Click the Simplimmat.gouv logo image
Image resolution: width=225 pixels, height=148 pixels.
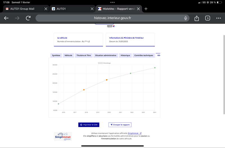63,136
